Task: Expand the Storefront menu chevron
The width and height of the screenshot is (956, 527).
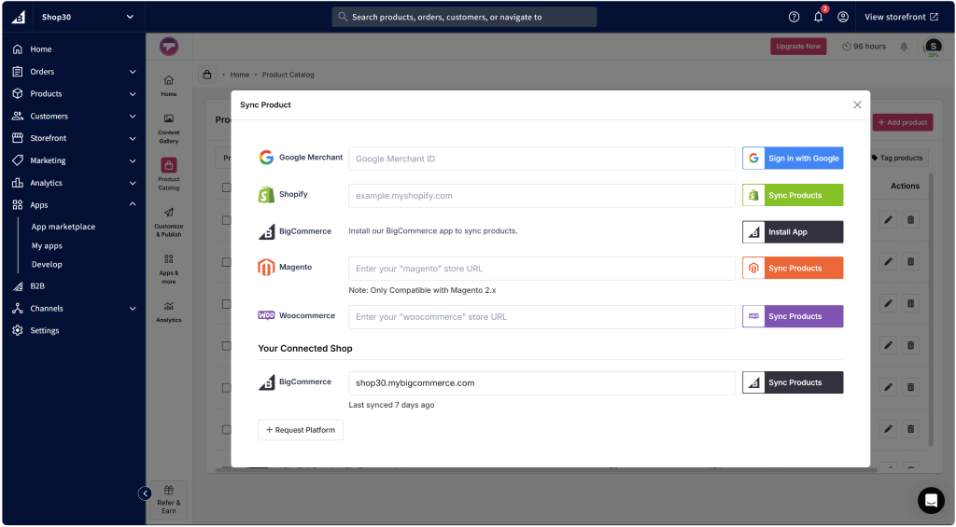Action: (x=133, y=138)
